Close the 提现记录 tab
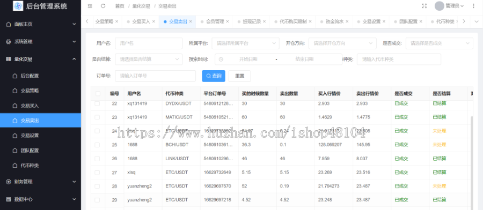483x210 pixels. pyautogui.click(x=264, y=21)
